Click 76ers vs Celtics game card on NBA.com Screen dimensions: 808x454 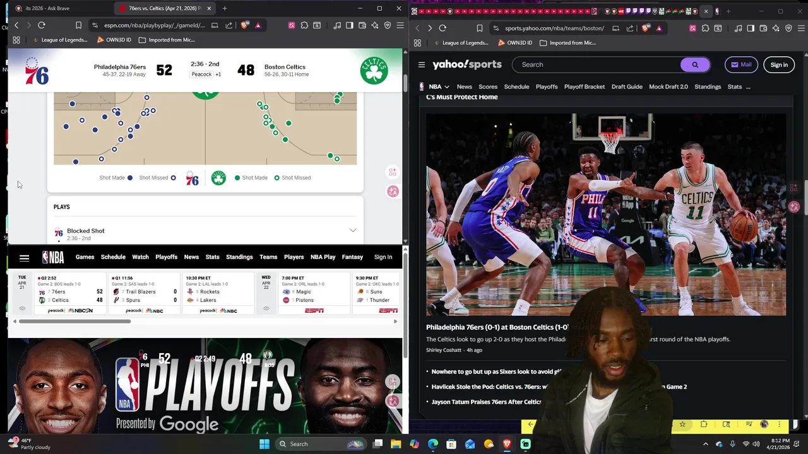click(69, 294)
